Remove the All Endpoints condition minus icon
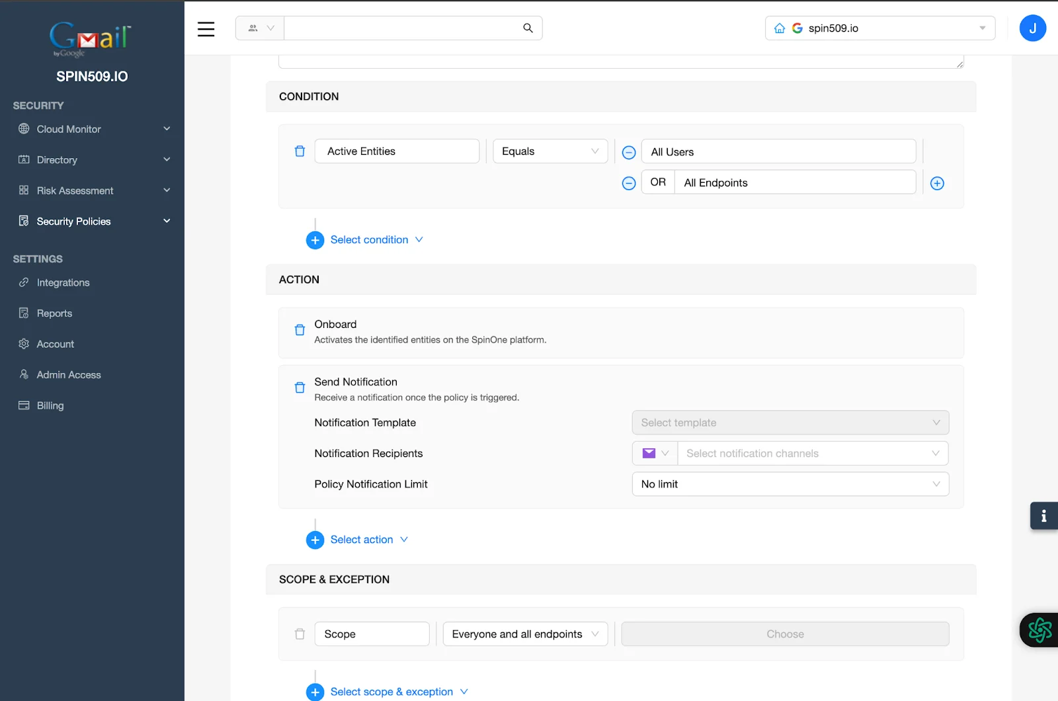The height and width of the screenshot is (701, 1058). tap(628, 183)
